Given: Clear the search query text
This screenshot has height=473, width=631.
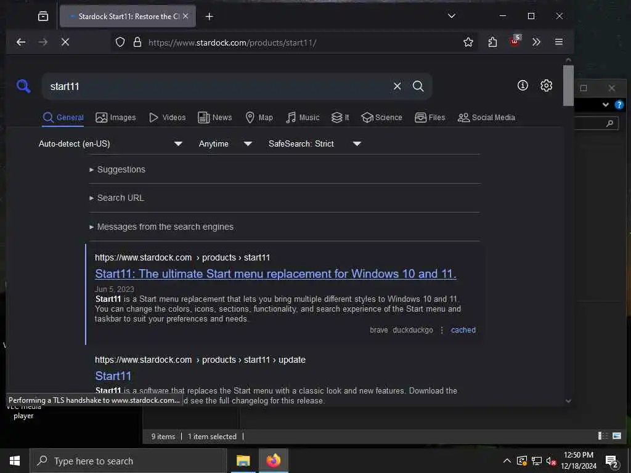Looking at the screenshot, I should pyautogui.click(x=397, y=86).
